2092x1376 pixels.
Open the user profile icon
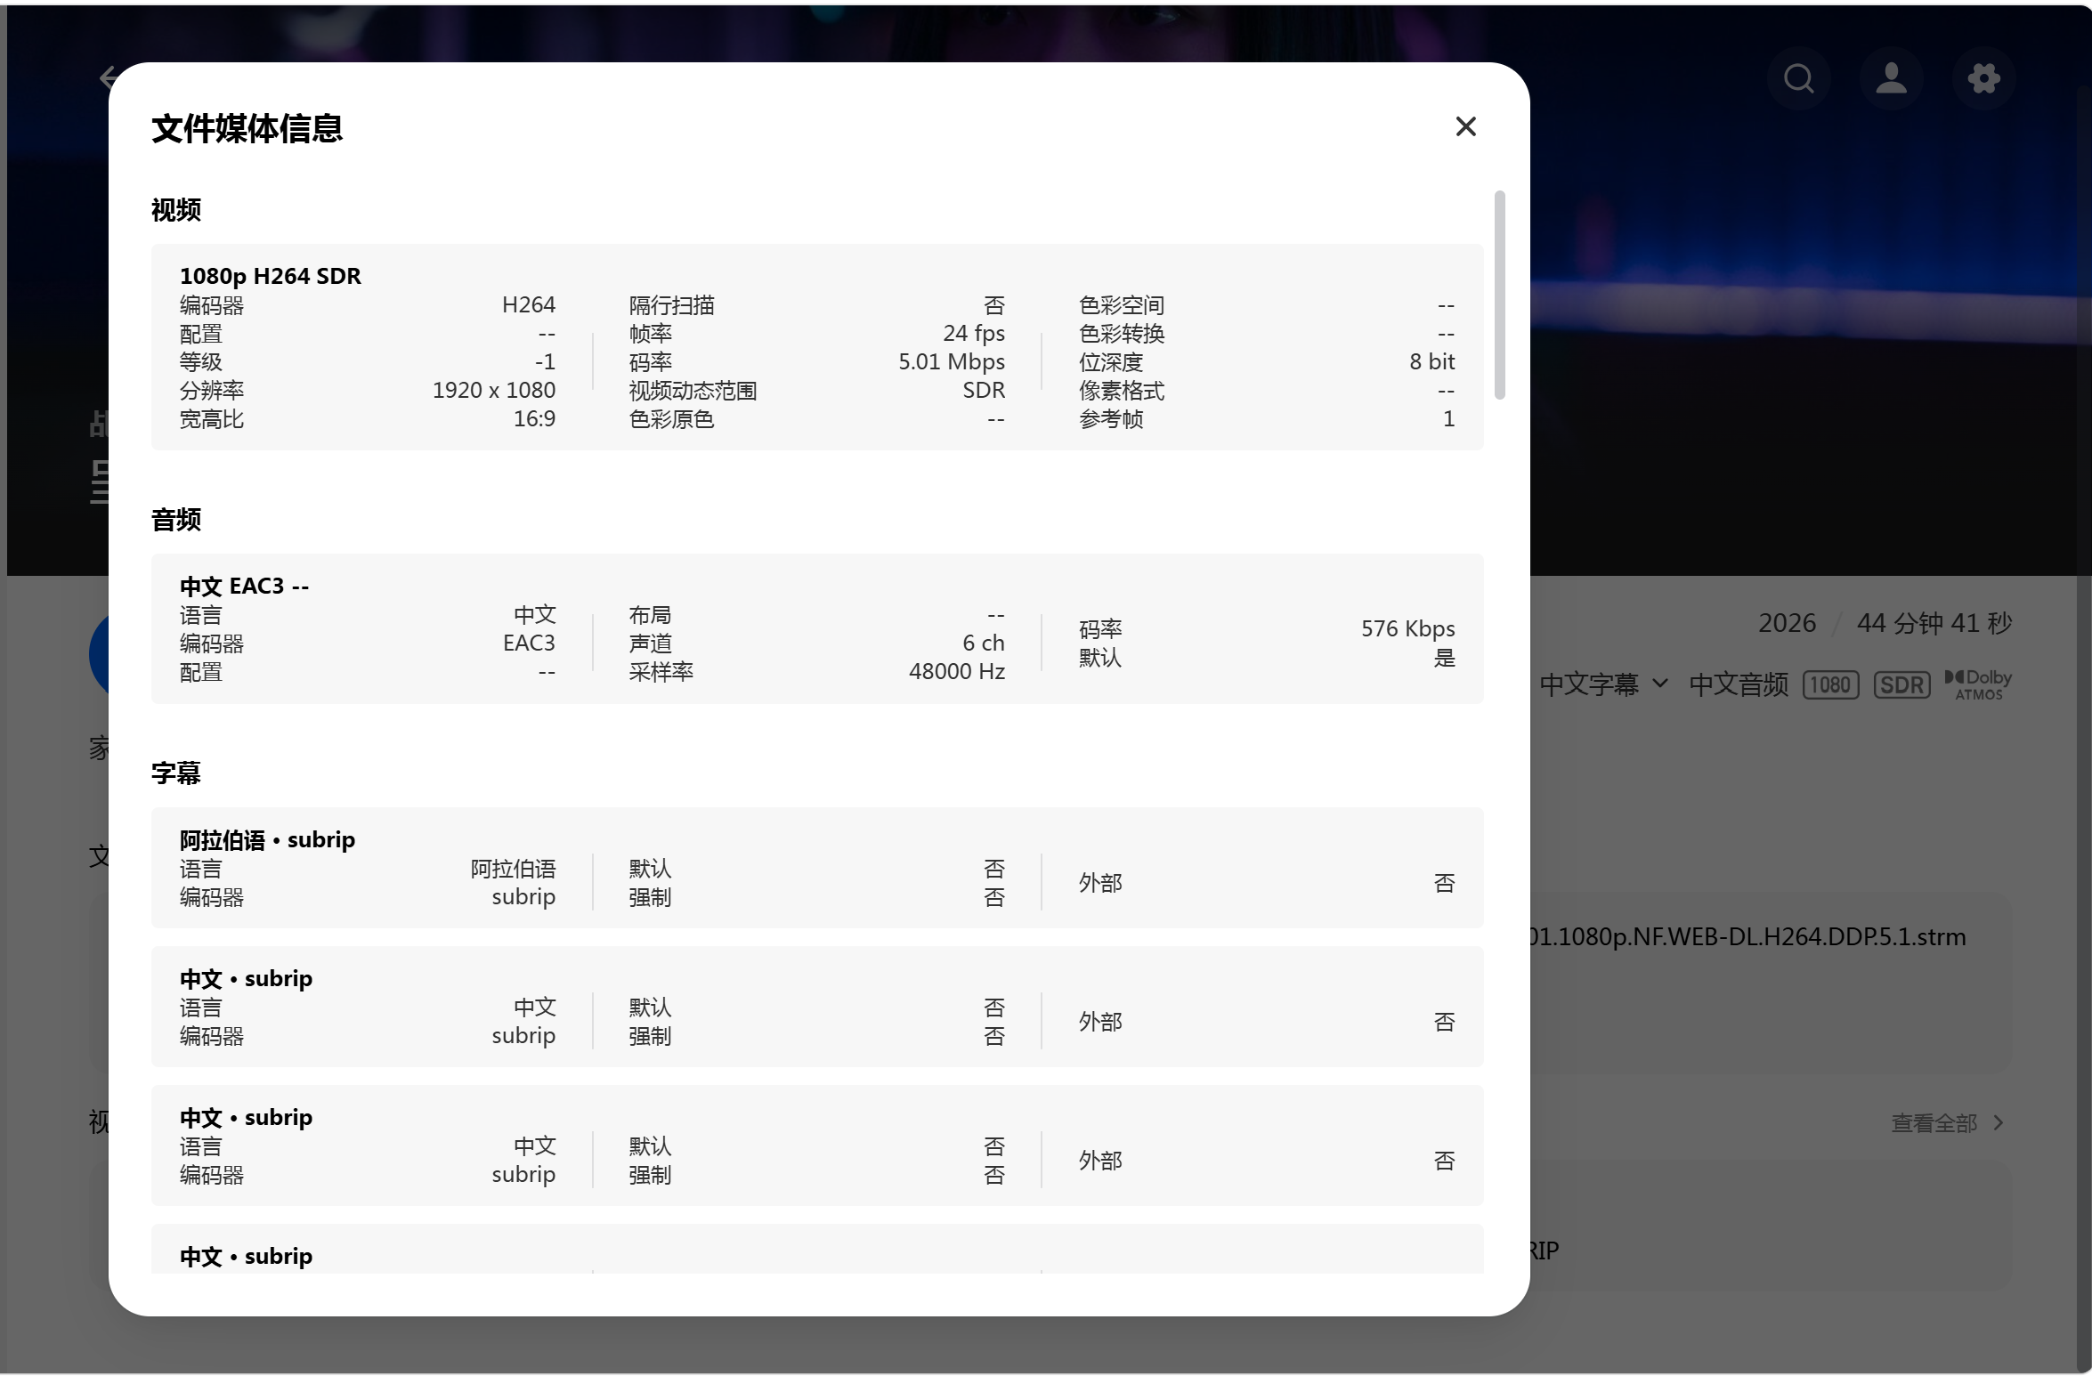click(1891, 78)
